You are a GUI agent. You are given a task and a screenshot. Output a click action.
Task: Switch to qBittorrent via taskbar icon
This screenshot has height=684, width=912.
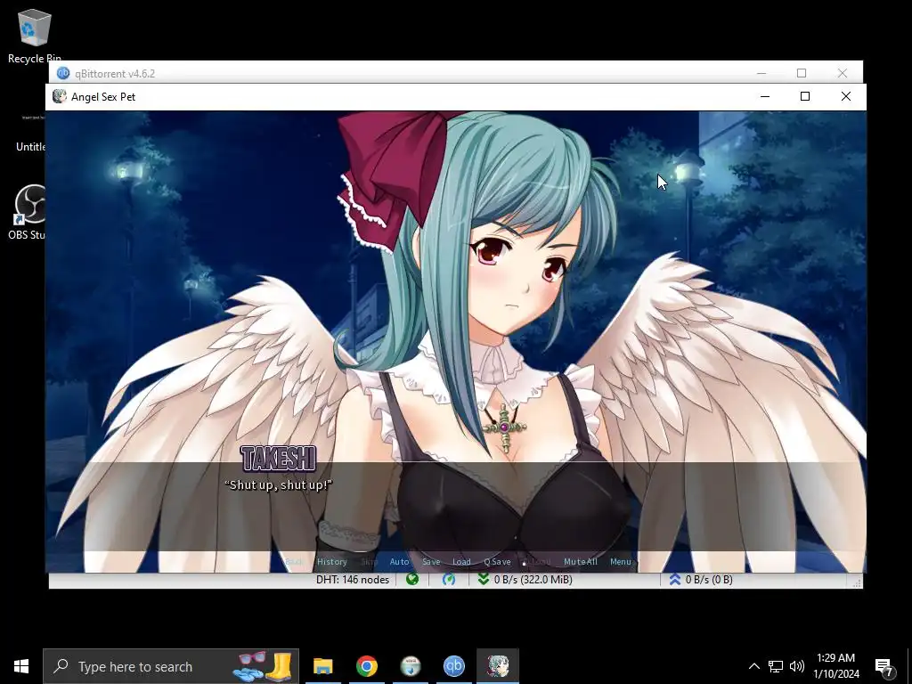pos(454,666)
